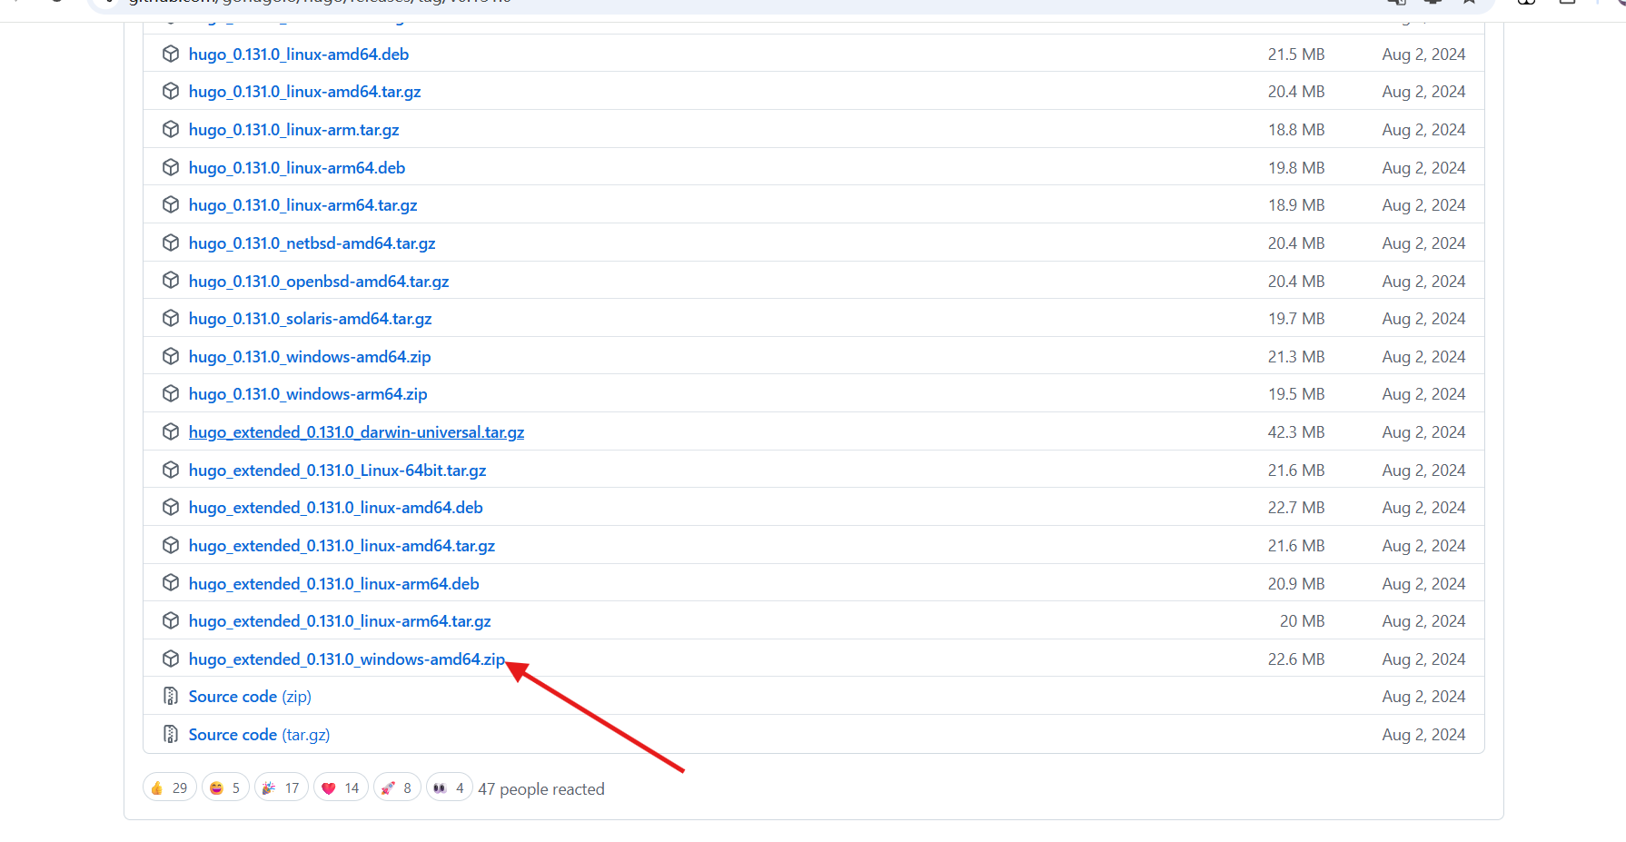The width and height of the screenshot is (1626, 842).
Task: Click package icon next to hugo_0.131.0_windows-arm64.zip
Action: coord(170,394)
